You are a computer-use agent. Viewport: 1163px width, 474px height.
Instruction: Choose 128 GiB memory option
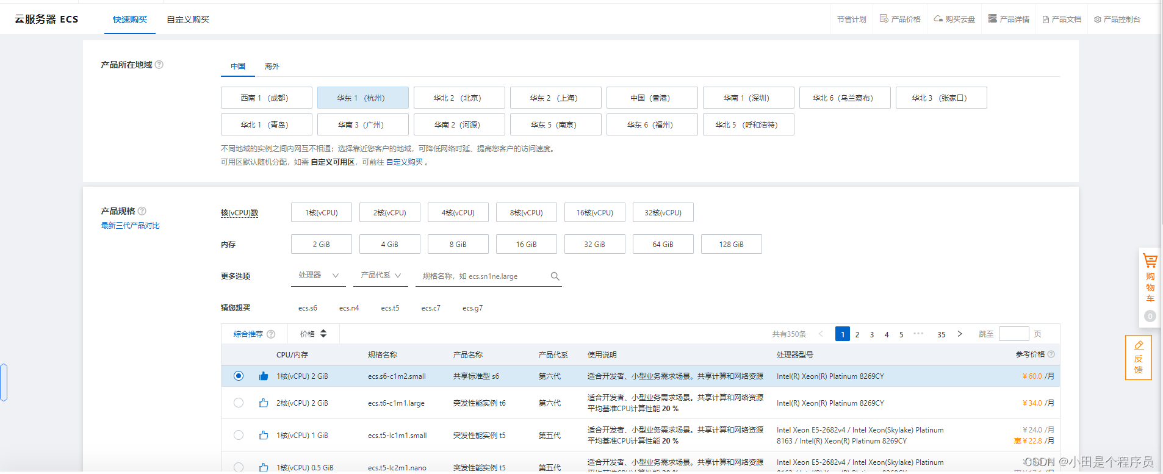732,244
